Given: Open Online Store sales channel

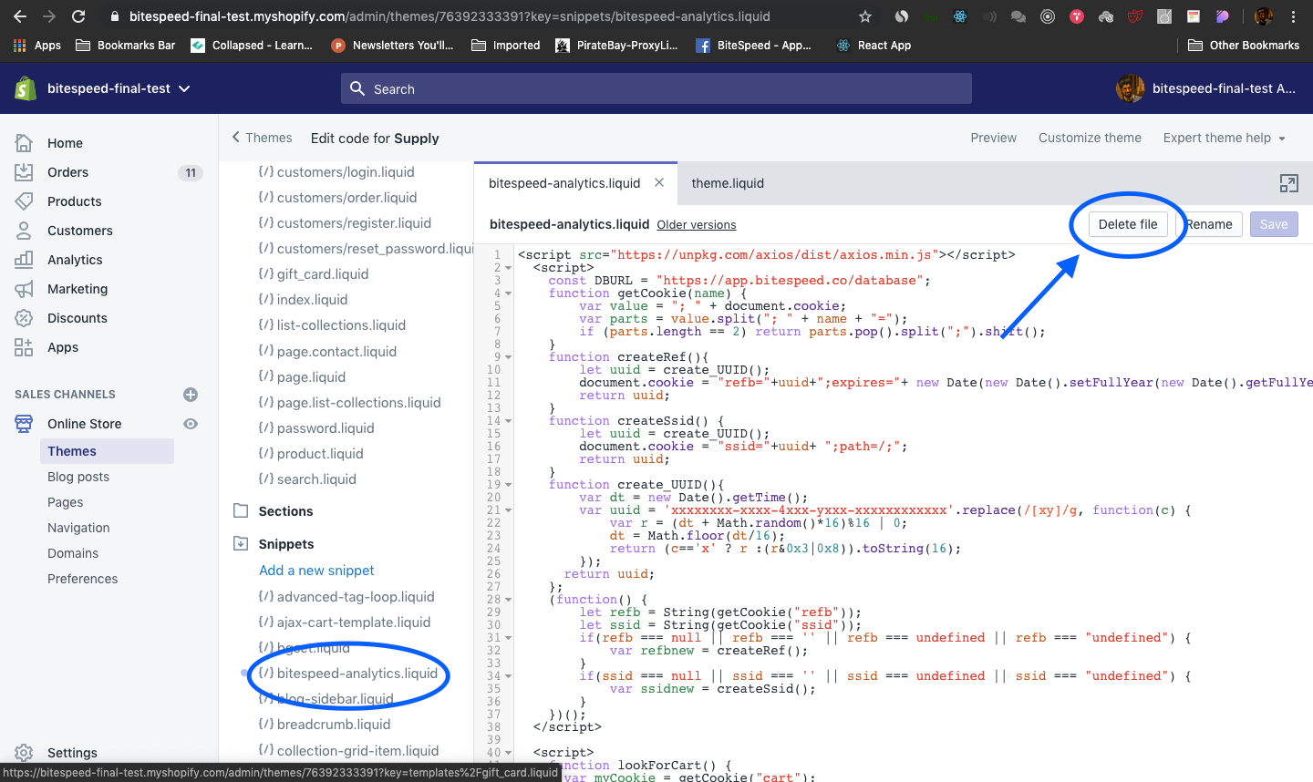Looking at the screenshot, I should (x=84, y=424).
